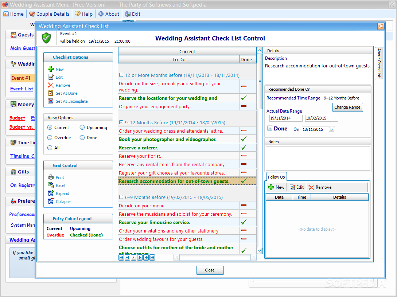Screen dimensions: 397x297
Task: Click the Guests people icon in sidebar
Action: 13,35
